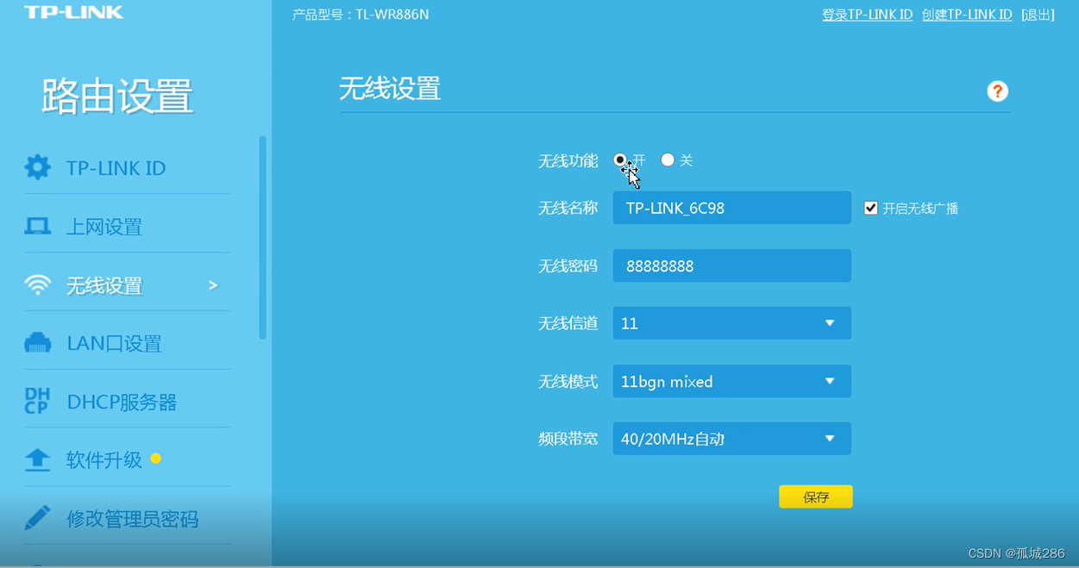Click the TP-LINK logo
1079x568 pixels.
74,13
